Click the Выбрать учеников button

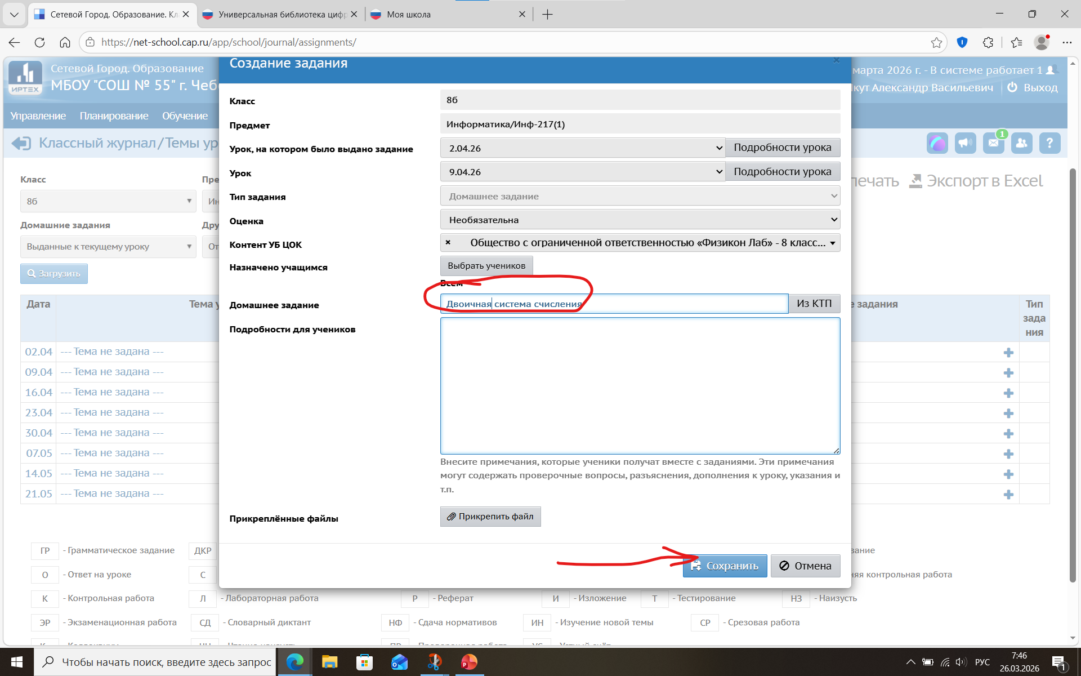click(486, 266)
